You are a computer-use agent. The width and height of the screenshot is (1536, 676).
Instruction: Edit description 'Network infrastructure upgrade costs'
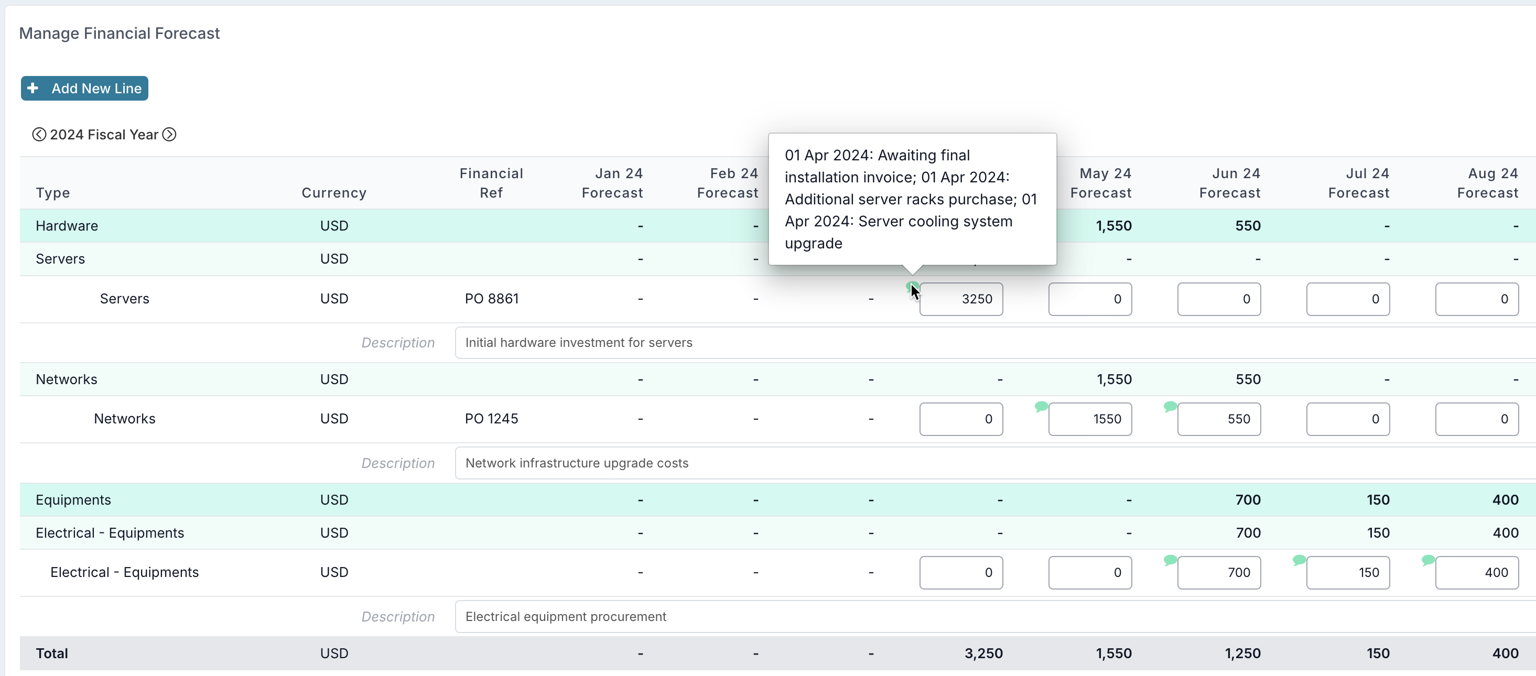click(x=994, y=463)
